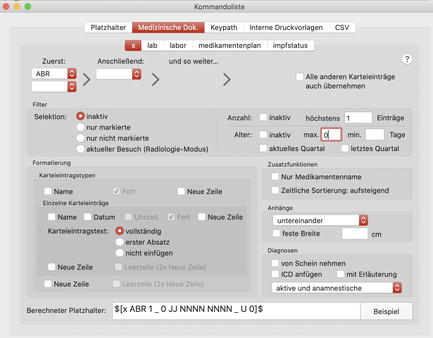Click the Beispiel button
The image size is (433, 338).
(386, 311)
